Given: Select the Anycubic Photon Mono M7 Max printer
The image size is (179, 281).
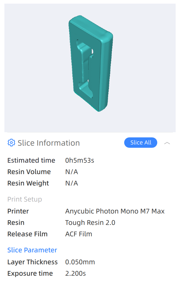Looking at the screenshot, I should coord(115,211).
